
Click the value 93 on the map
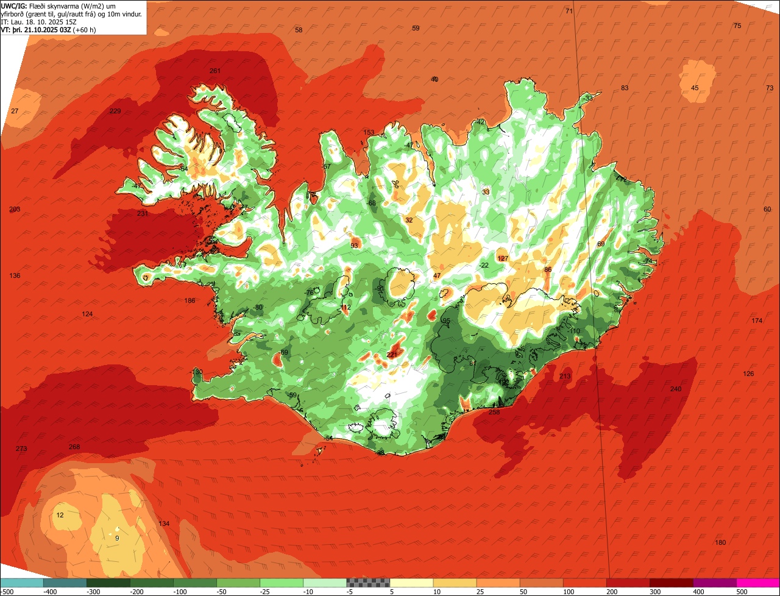(355, 246)
